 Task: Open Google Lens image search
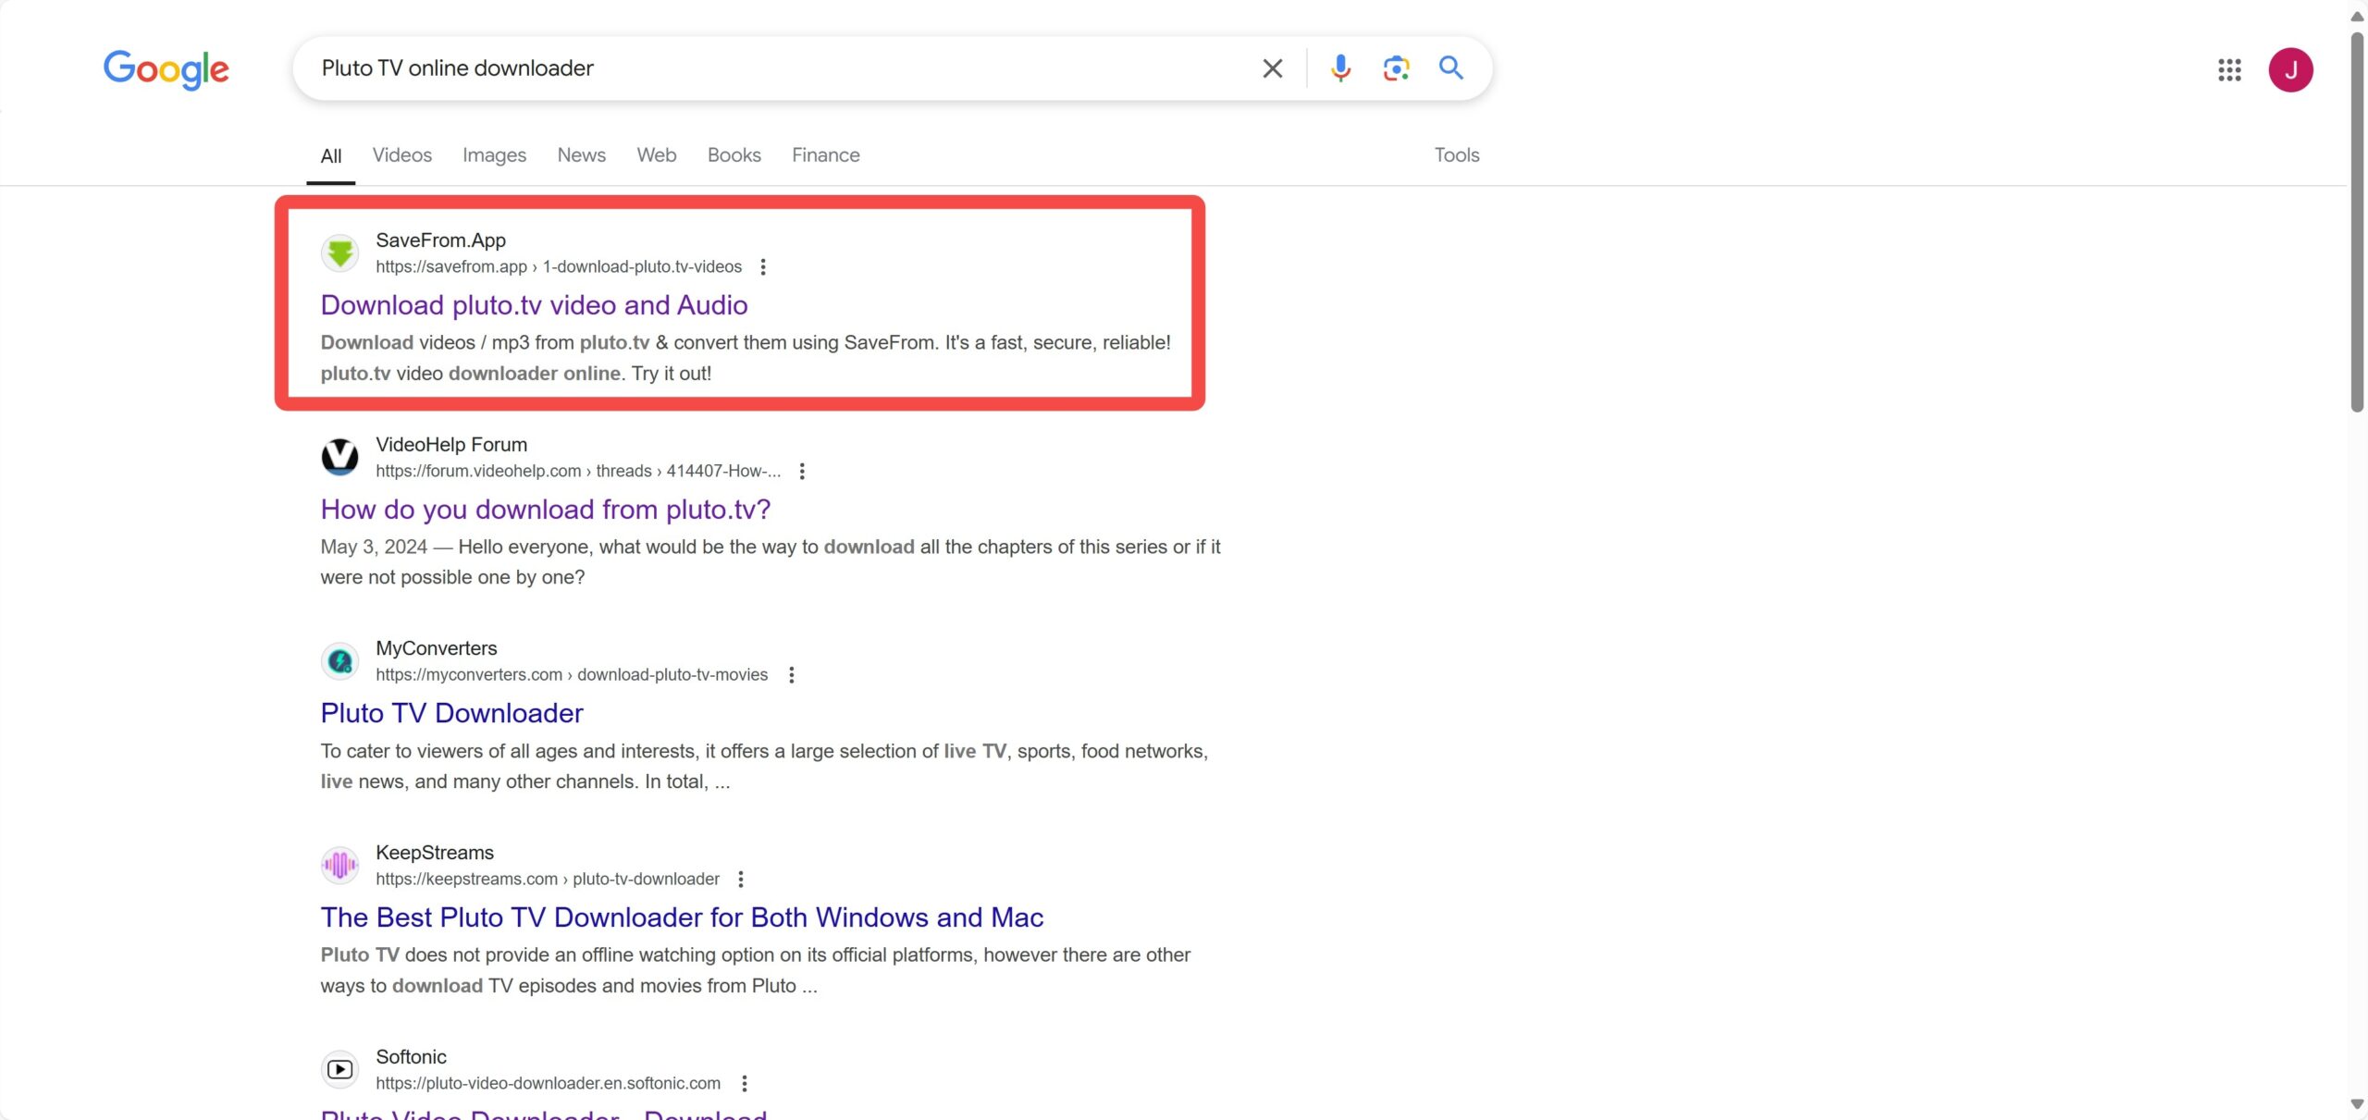click(x=1395, y=68)
